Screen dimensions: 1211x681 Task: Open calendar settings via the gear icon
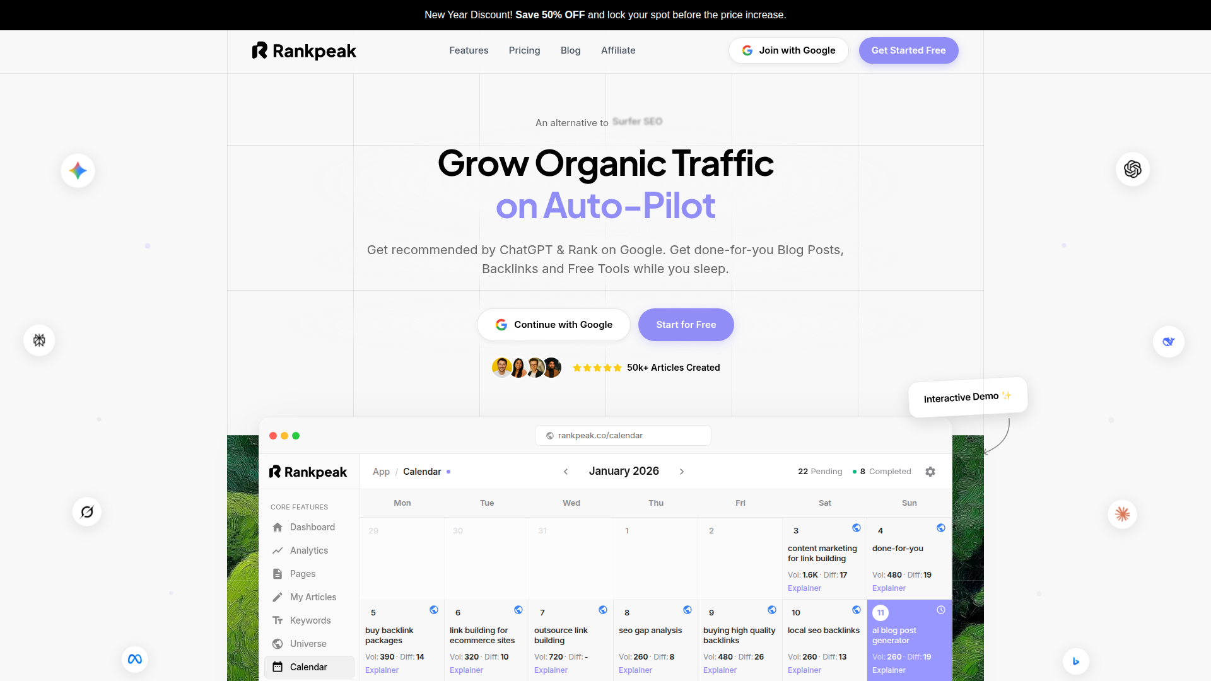click(x=930, y=471)
